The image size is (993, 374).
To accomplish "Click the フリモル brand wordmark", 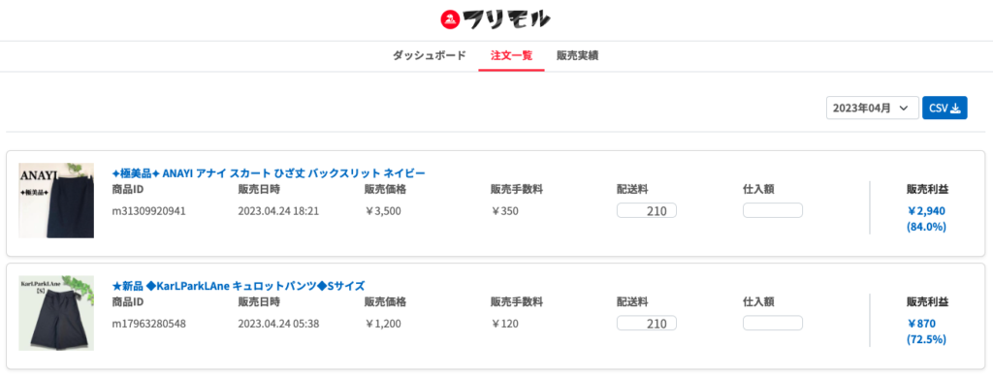I will coord(506,20).
